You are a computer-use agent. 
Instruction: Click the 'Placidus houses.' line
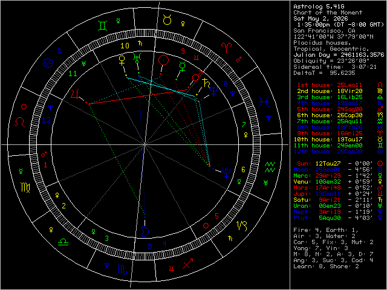322,43
